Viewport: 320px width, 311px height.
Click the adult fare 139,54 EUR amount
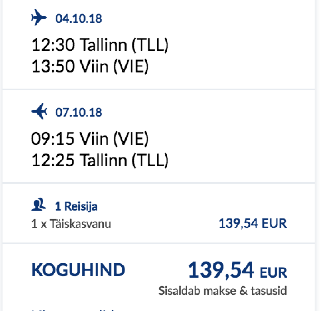[x=252, y=224]
